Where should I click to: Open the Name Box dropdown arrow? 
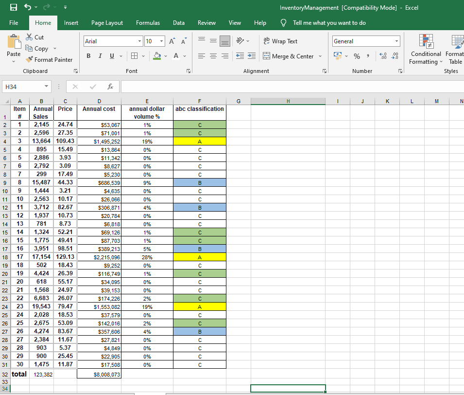point(47,86)
